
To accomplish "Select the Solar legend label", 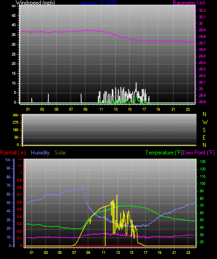I will click(60, 153).
